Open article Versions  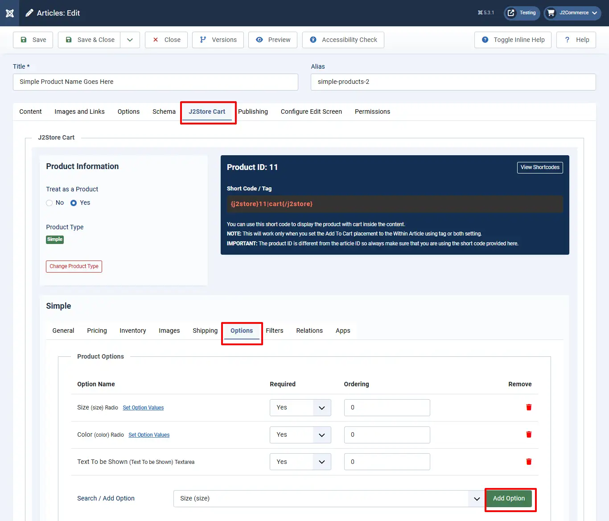(x=218, y=40)
